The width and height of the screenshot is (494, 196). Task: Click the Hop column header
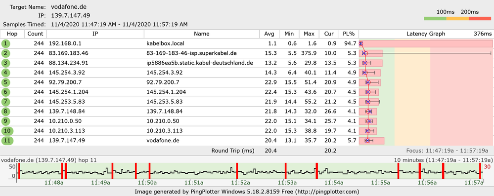pyautogui.click(x=12, y=34)
